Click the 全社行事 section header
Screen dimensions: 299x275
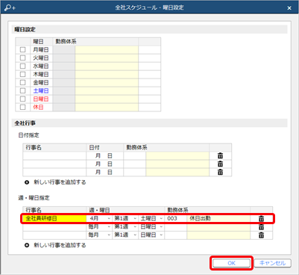click(x=25, y=123)
